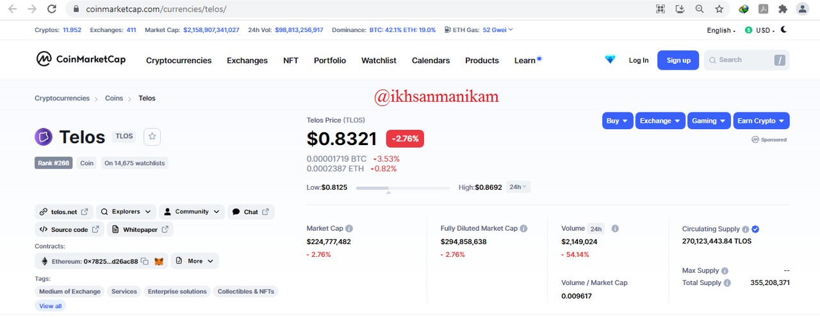The width and height of the screenshot is (820, 317).
Task: Open Volume 24h period selector
Action: point(596,229)
